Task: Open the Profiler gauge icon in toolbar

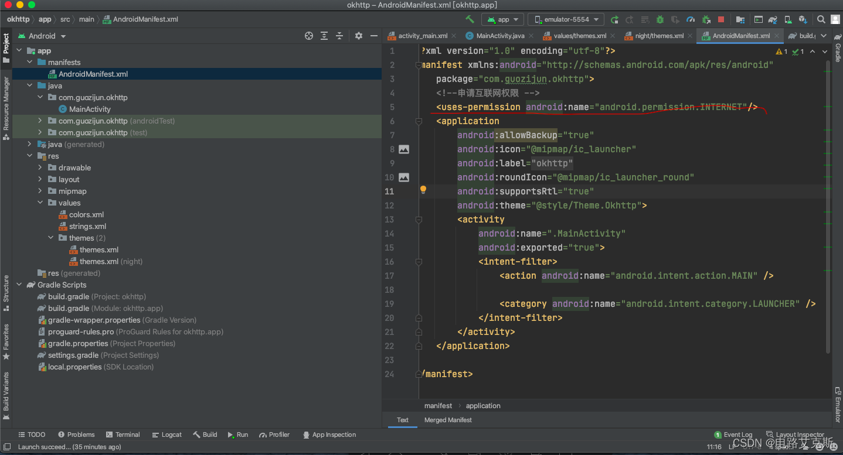Action: pyautogui.click(x=691, y=19)
